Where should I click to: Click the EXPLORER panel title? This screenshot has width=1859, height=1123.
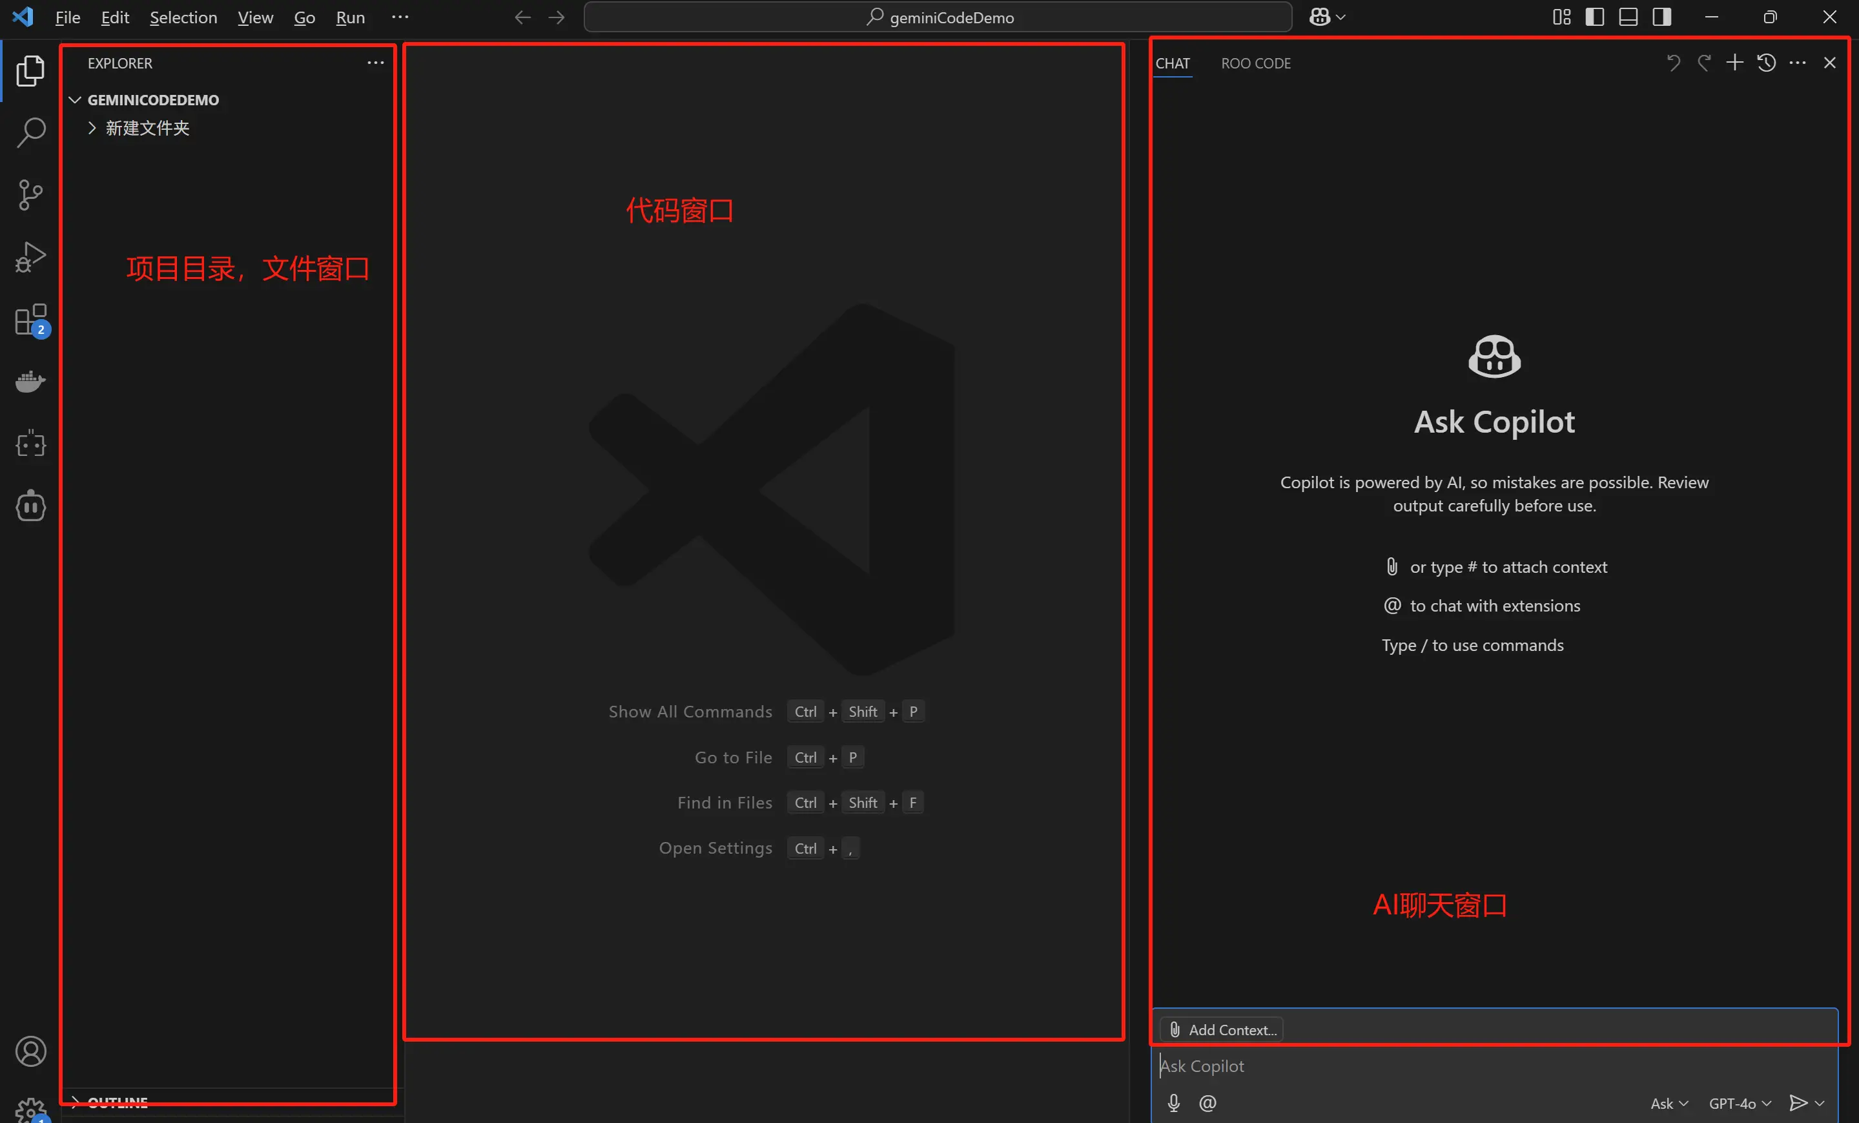(x=120, y=63)
